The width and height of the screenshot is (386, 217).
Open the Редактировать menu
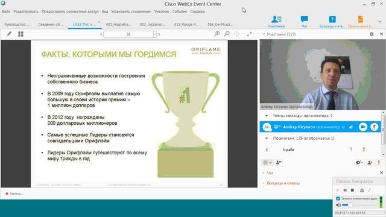pos(26,11)
